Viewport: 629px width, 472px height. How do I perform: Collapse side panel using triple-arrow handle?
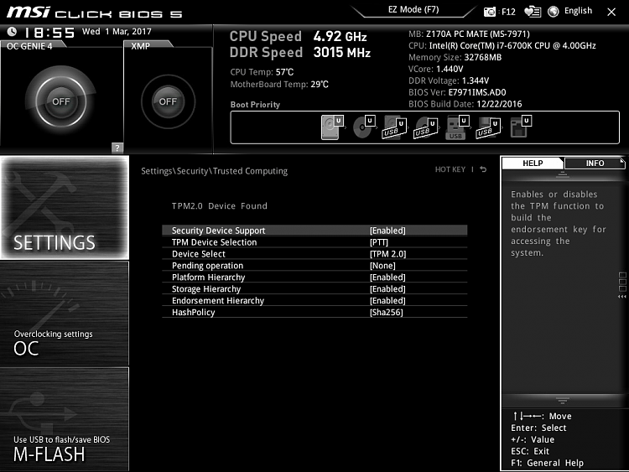coord(621,297)
